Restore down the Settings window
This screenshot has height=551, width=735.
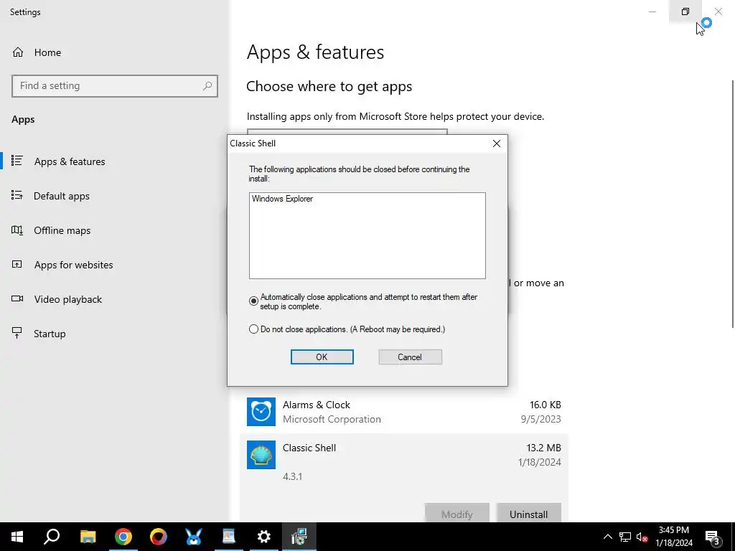[x=685, y=11]
